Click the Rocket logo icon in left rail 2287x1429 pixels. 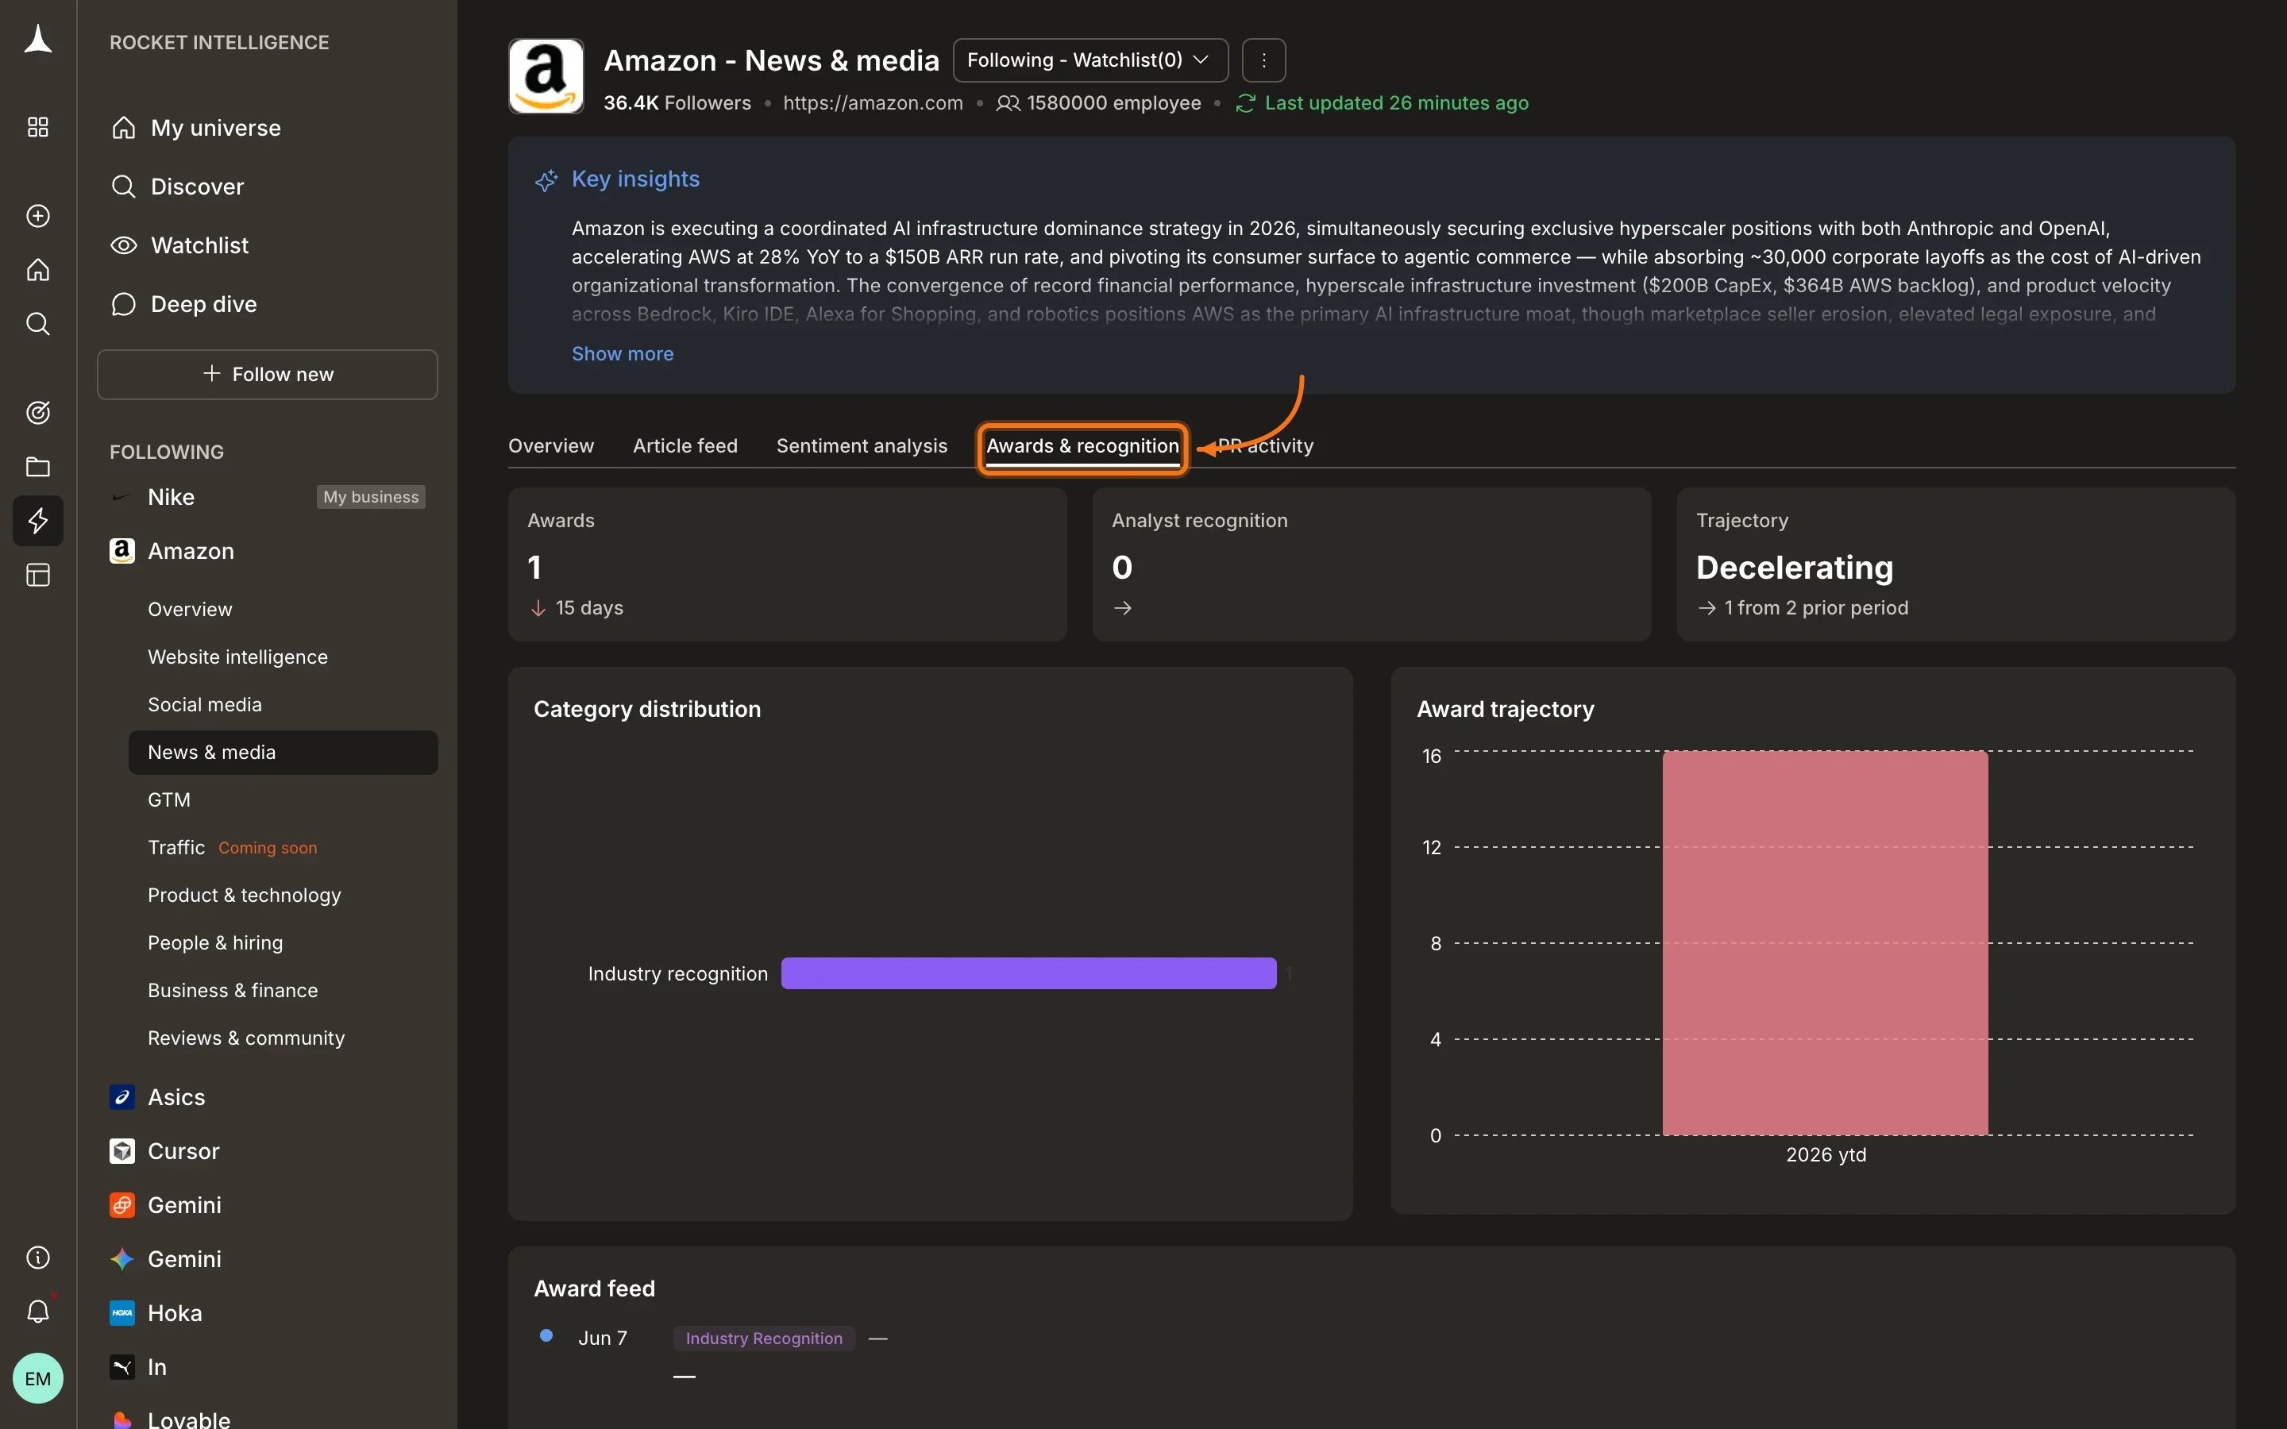(38, 40)
